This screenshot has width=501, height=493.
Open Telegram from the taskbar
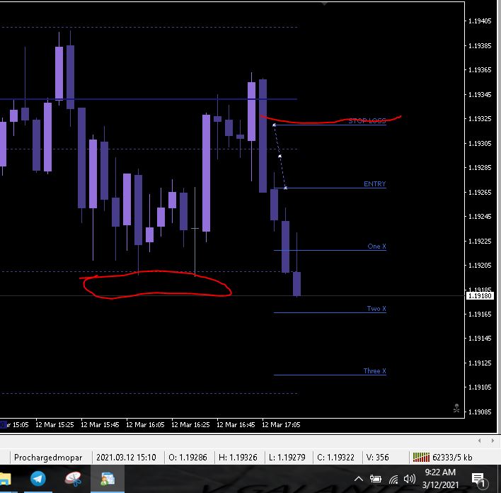click(38, 479)
